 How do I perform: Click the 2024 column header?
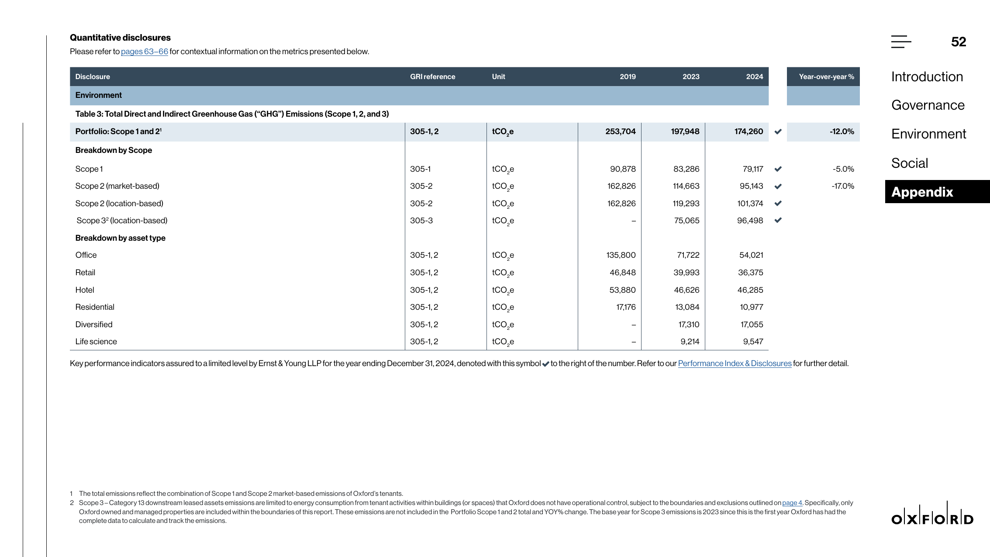[754, 76]
